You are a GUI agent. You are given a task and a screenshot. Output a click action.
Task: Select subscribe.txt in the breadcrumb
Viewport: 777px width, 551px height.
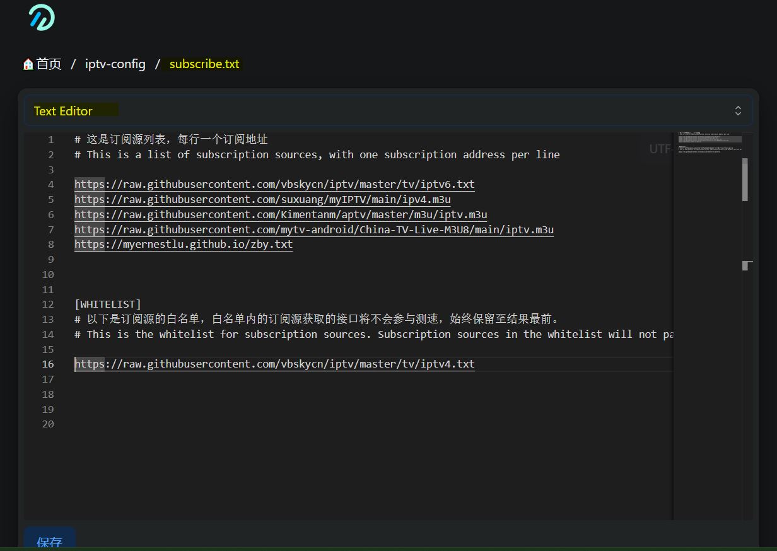(204, 64)
